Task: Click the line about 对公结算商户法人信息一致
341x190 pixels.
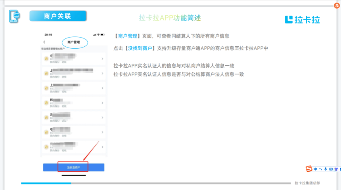Action: (179, 74)
